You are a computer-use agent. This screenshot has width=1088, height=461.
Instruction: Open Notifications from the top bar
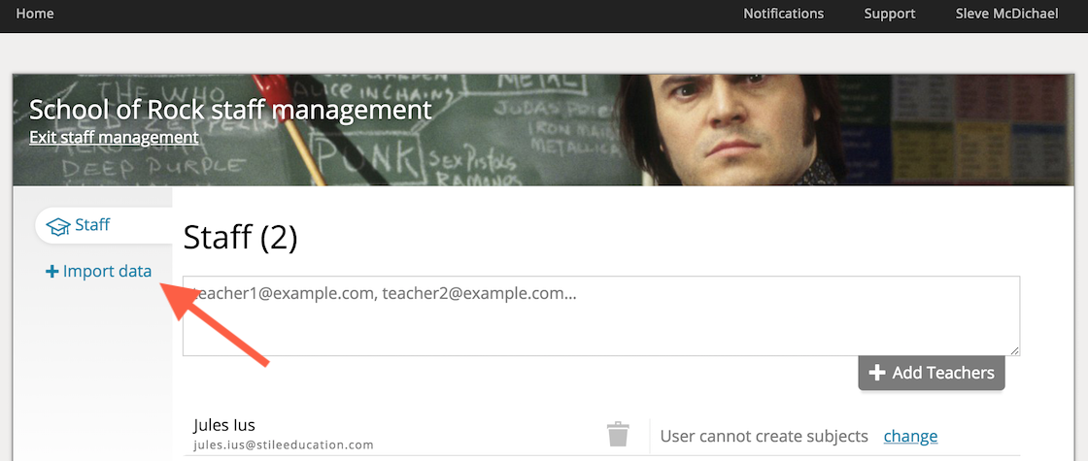783,14
